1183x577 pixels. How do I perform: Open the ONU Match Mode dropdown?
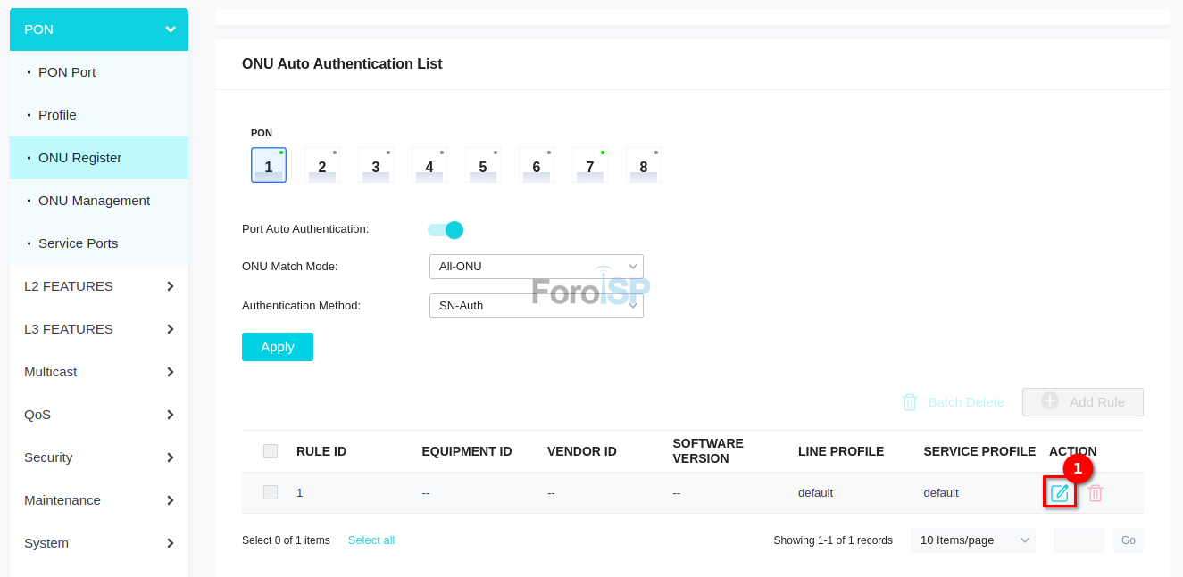[536, 267]
